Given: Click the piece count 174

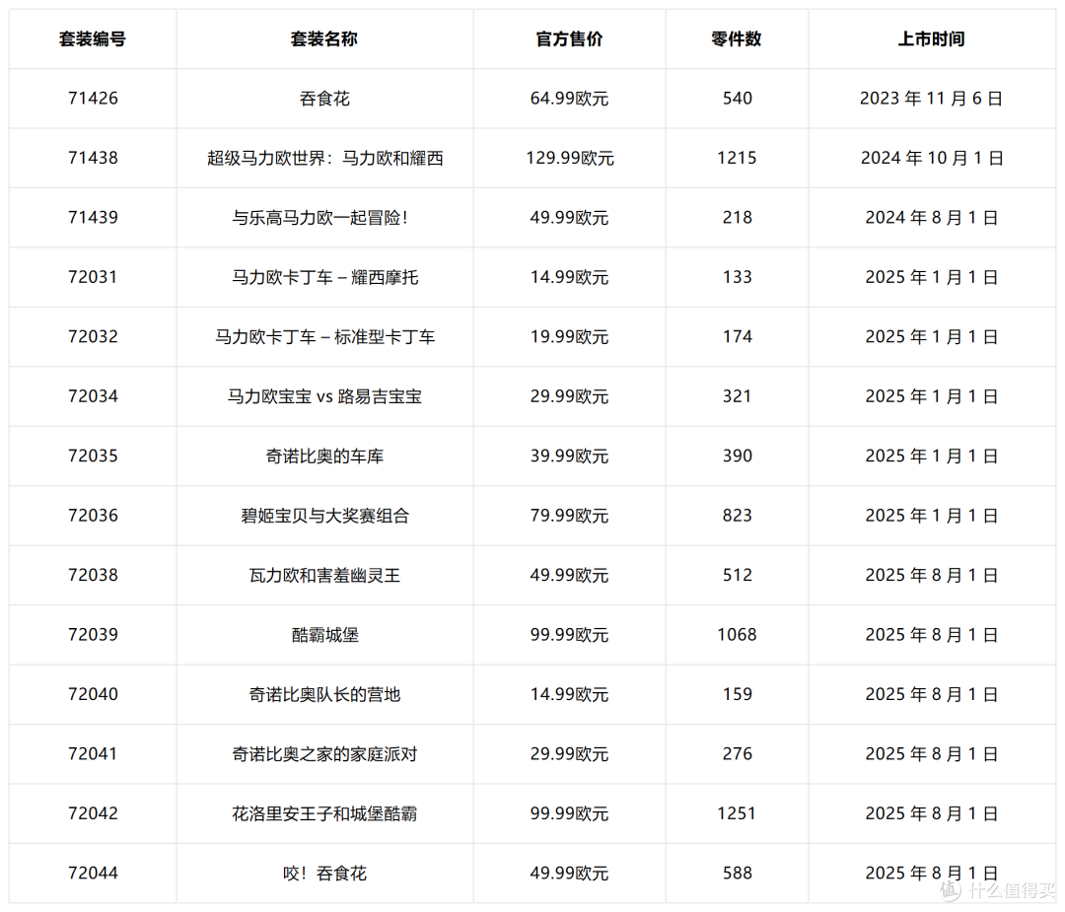Looking at the screenshot, I should pos(737,337).
